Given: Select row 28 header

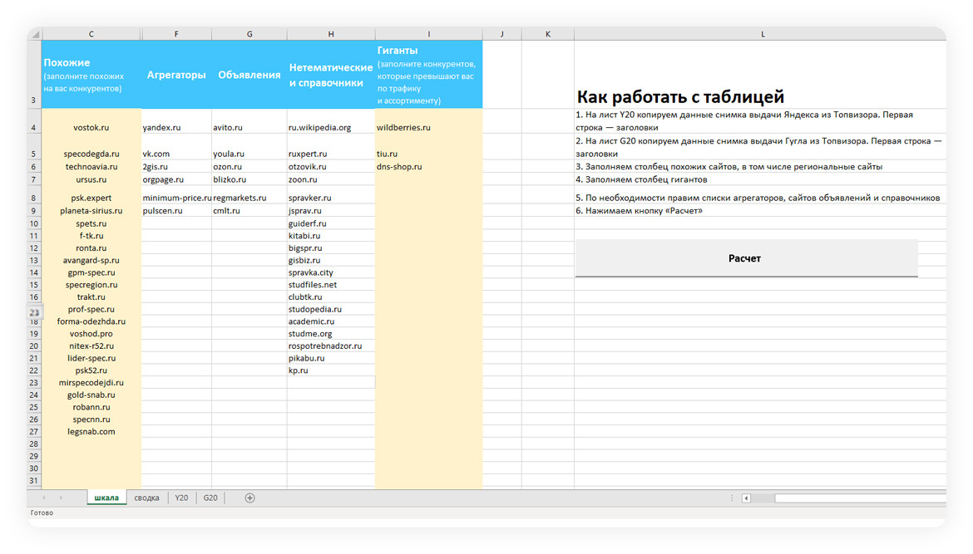Looking at the screenshot, I should [x=34, y=444].
